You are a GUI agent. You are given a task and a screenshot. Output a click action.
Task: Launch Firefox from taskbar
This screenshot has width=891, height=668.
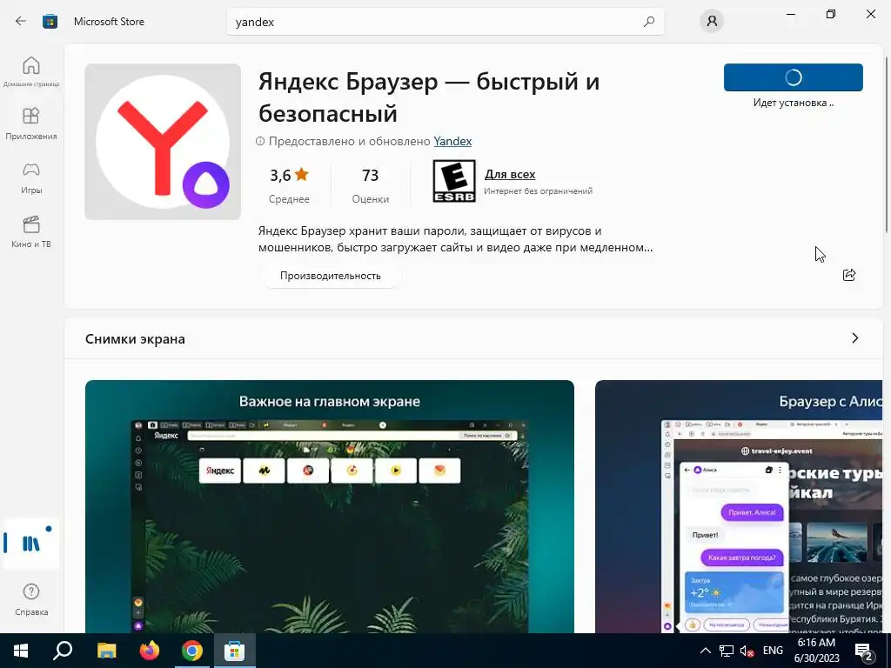[150, 651]
